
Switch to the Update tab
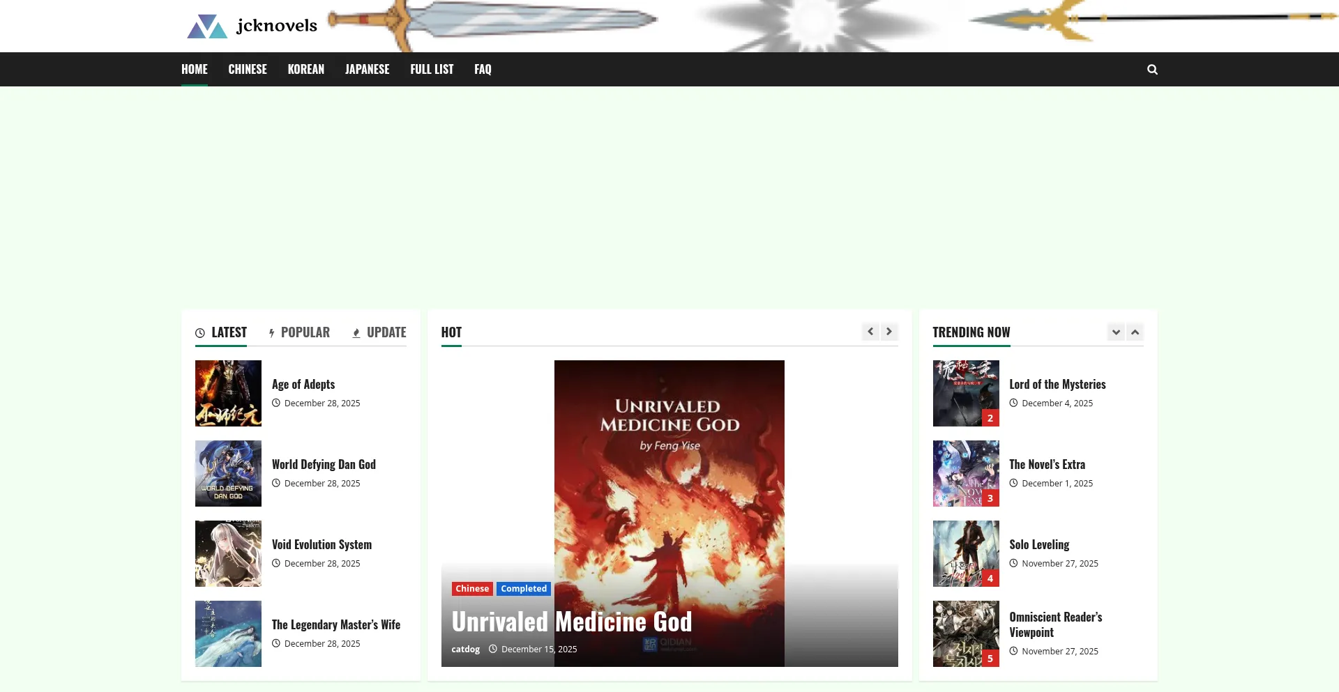(x=379, y=332)
